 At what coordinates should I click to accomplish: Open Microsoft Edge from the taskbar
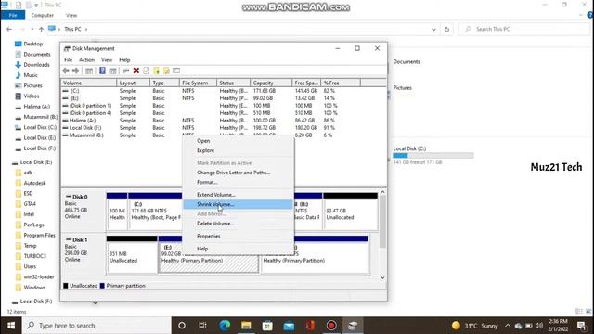(225, 326)
